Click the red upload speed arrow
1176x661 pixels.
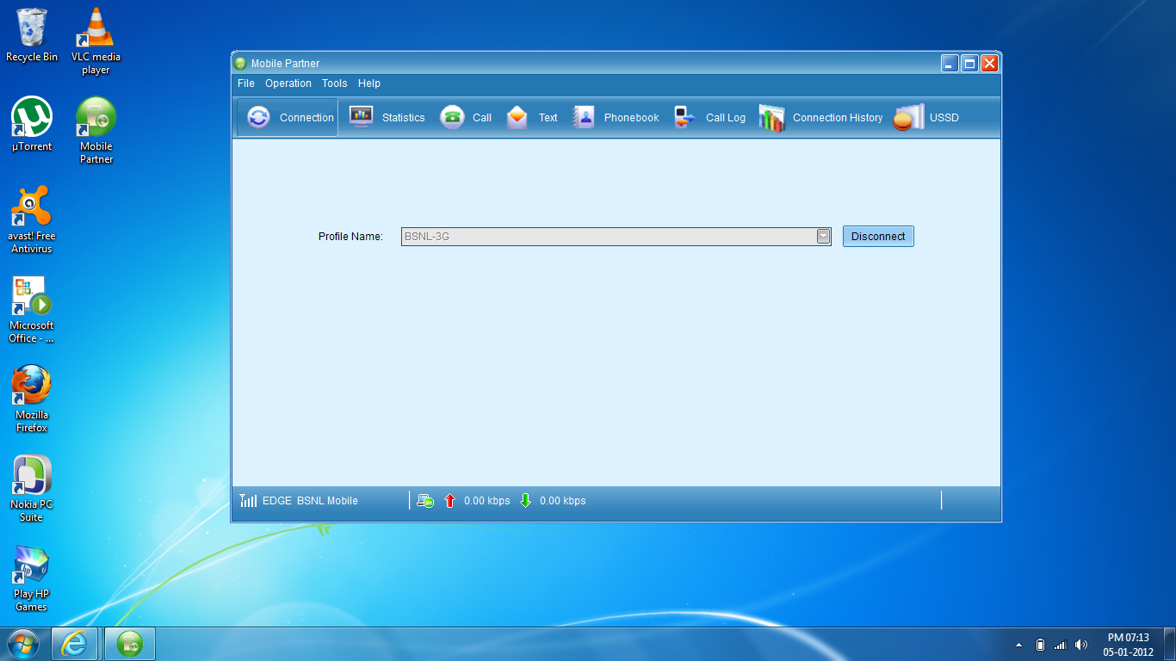pyautogui.click(x=449, y=501)
